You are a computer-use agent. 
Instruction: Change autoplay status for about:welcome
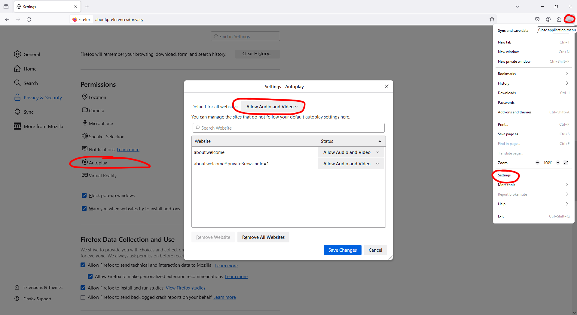coord(350,152)
